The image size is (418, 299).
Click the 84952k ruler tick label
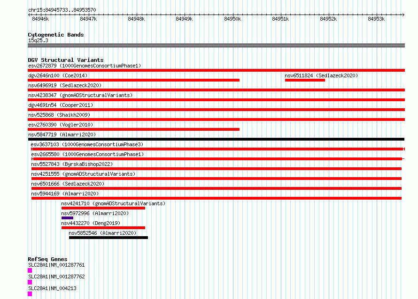tap(328, 19)
